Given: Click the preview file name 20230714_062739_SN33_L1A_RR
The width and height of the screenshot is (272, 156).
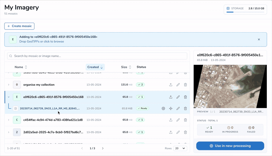Looking at the screenshot, I should pos(241,112).
